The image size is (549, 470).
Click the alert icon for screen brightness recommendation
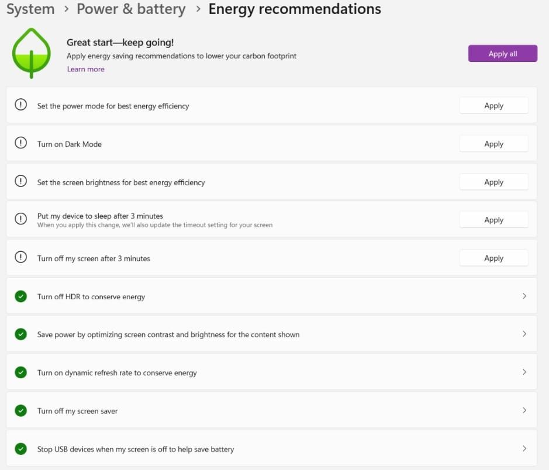click(20, 181)
